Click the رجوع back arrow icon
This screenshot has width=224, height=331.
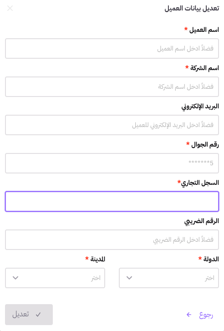189,315
